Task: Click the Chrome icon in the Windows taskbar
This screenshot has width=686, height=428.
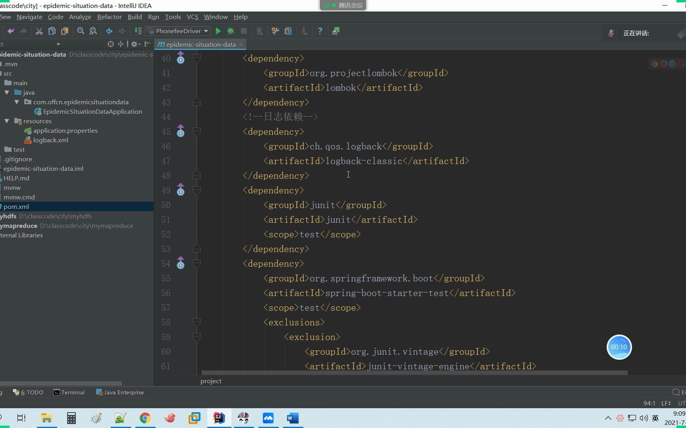Action: point(145,418)
